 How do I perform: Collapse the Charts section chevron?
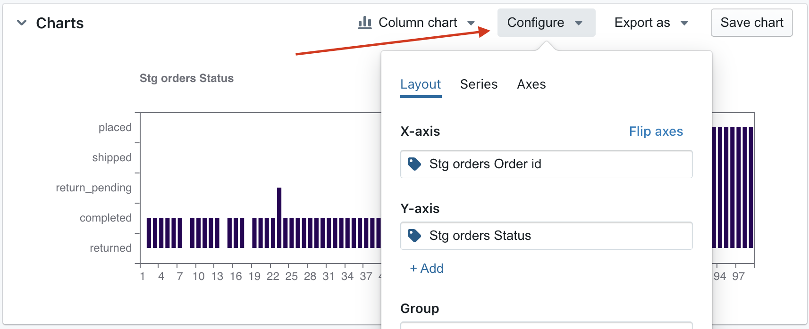tap(22, 23)
